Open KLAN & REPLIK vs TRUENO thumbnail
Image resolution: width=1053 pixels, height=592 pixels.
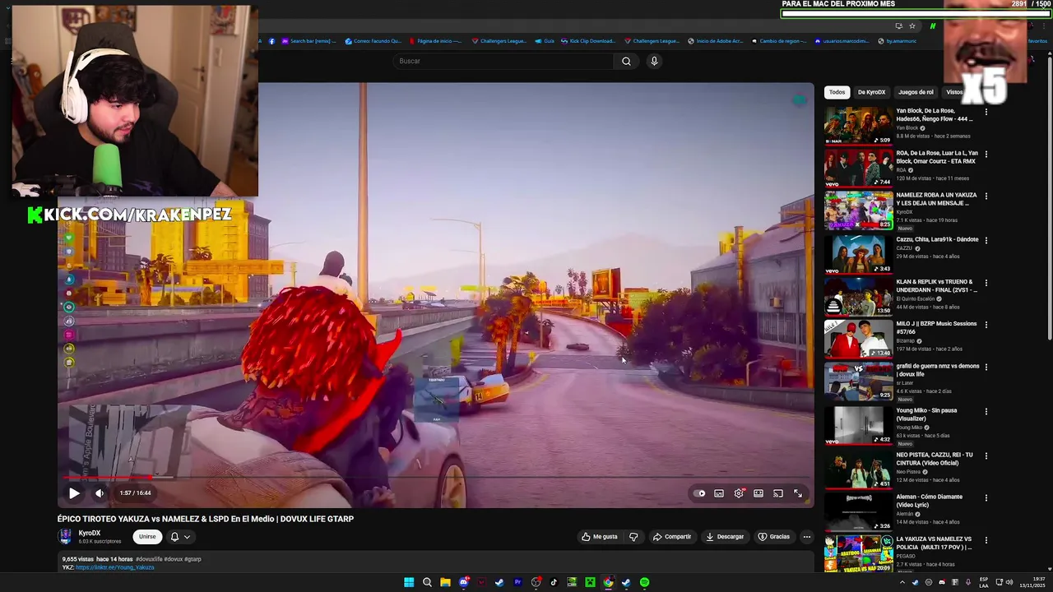[x=858, y=296]
